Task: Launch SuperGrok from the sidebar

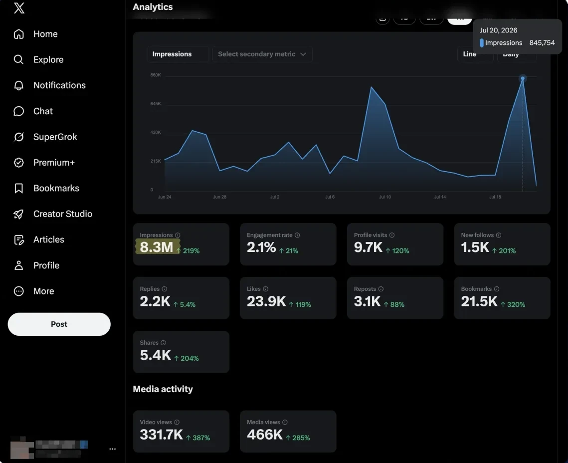Action: click(45, 137)
